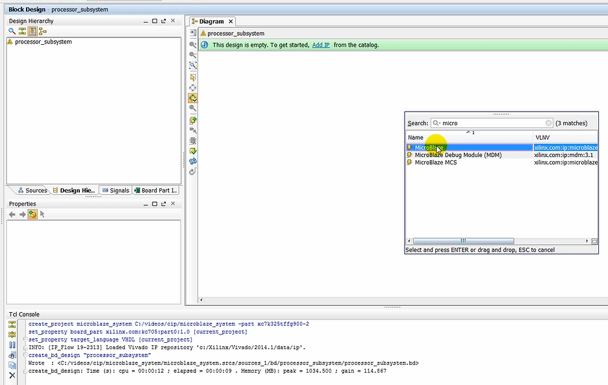Screen dimensions: 608x385
Task: Click the Regenerate Layout icon
Action: (x=193, y=161)
